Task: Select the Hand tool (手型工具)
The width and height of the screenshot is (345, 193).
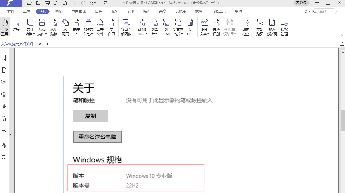Action: (x=5, y=27)
